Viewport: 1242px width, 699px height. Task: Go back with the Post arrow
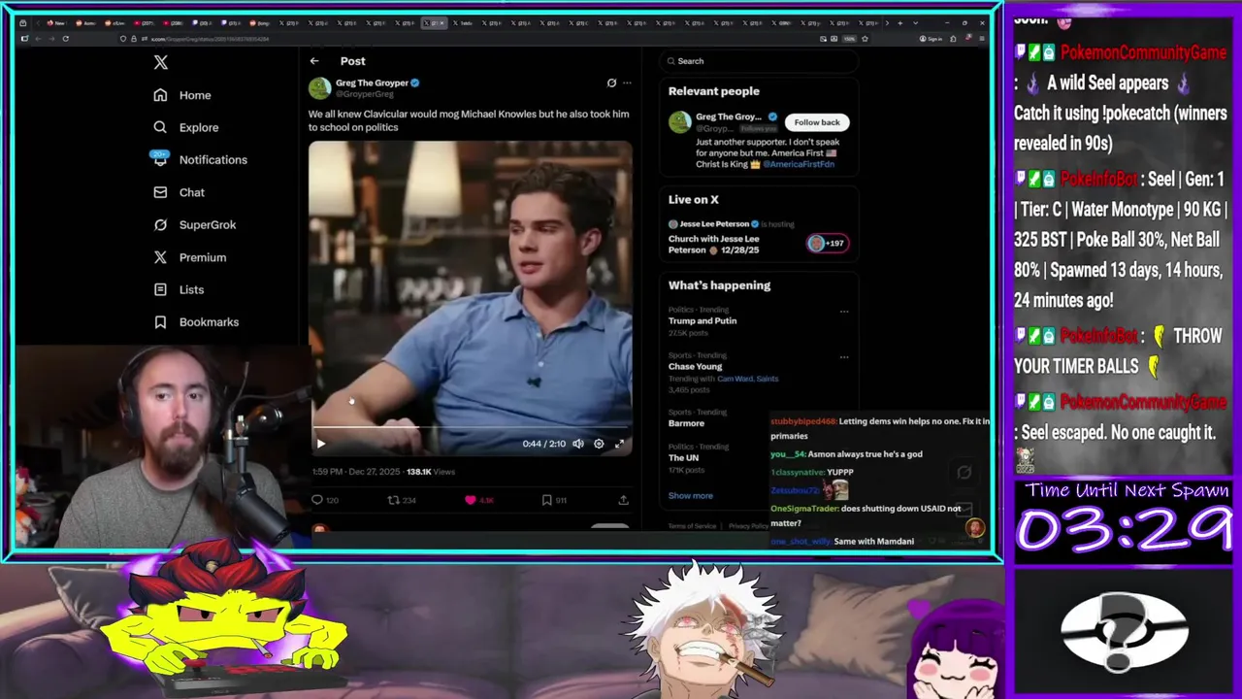314,61
